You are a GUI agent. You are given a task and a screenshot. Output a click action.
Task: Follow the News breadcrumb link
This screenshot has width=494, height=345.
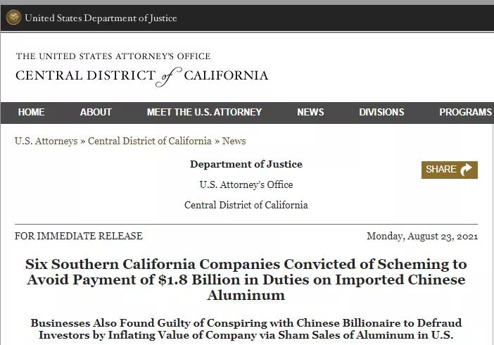click(x=234, y=141)
